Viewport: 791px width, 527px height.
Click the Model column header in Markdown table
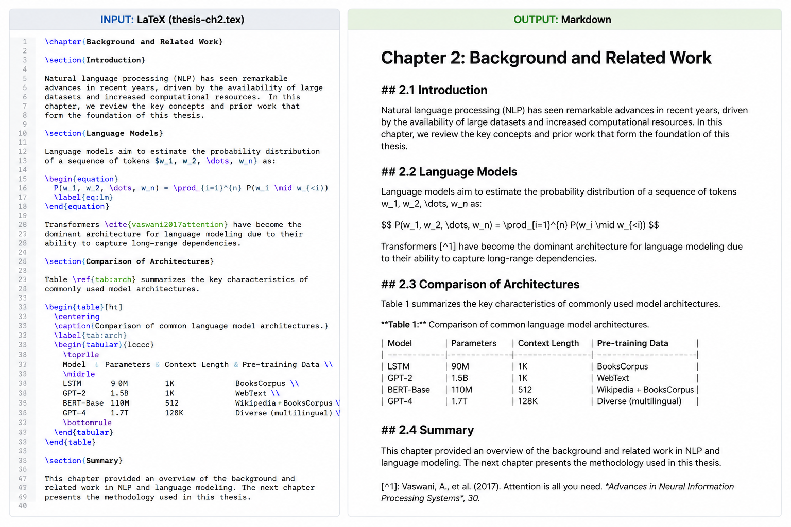pos(400,343)
